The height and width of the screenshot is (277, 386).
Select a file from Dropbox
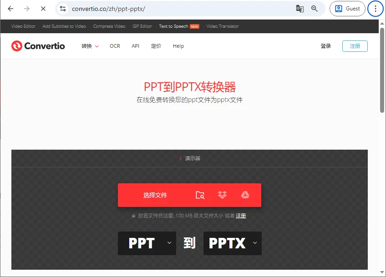click(x=222, y=195)
